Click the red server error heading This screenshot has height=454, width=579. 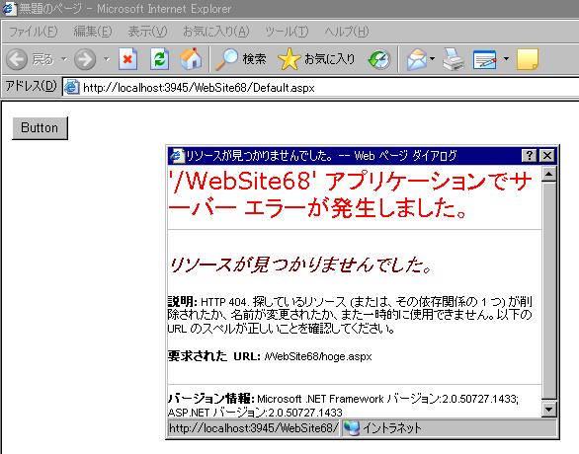[350, 194]
